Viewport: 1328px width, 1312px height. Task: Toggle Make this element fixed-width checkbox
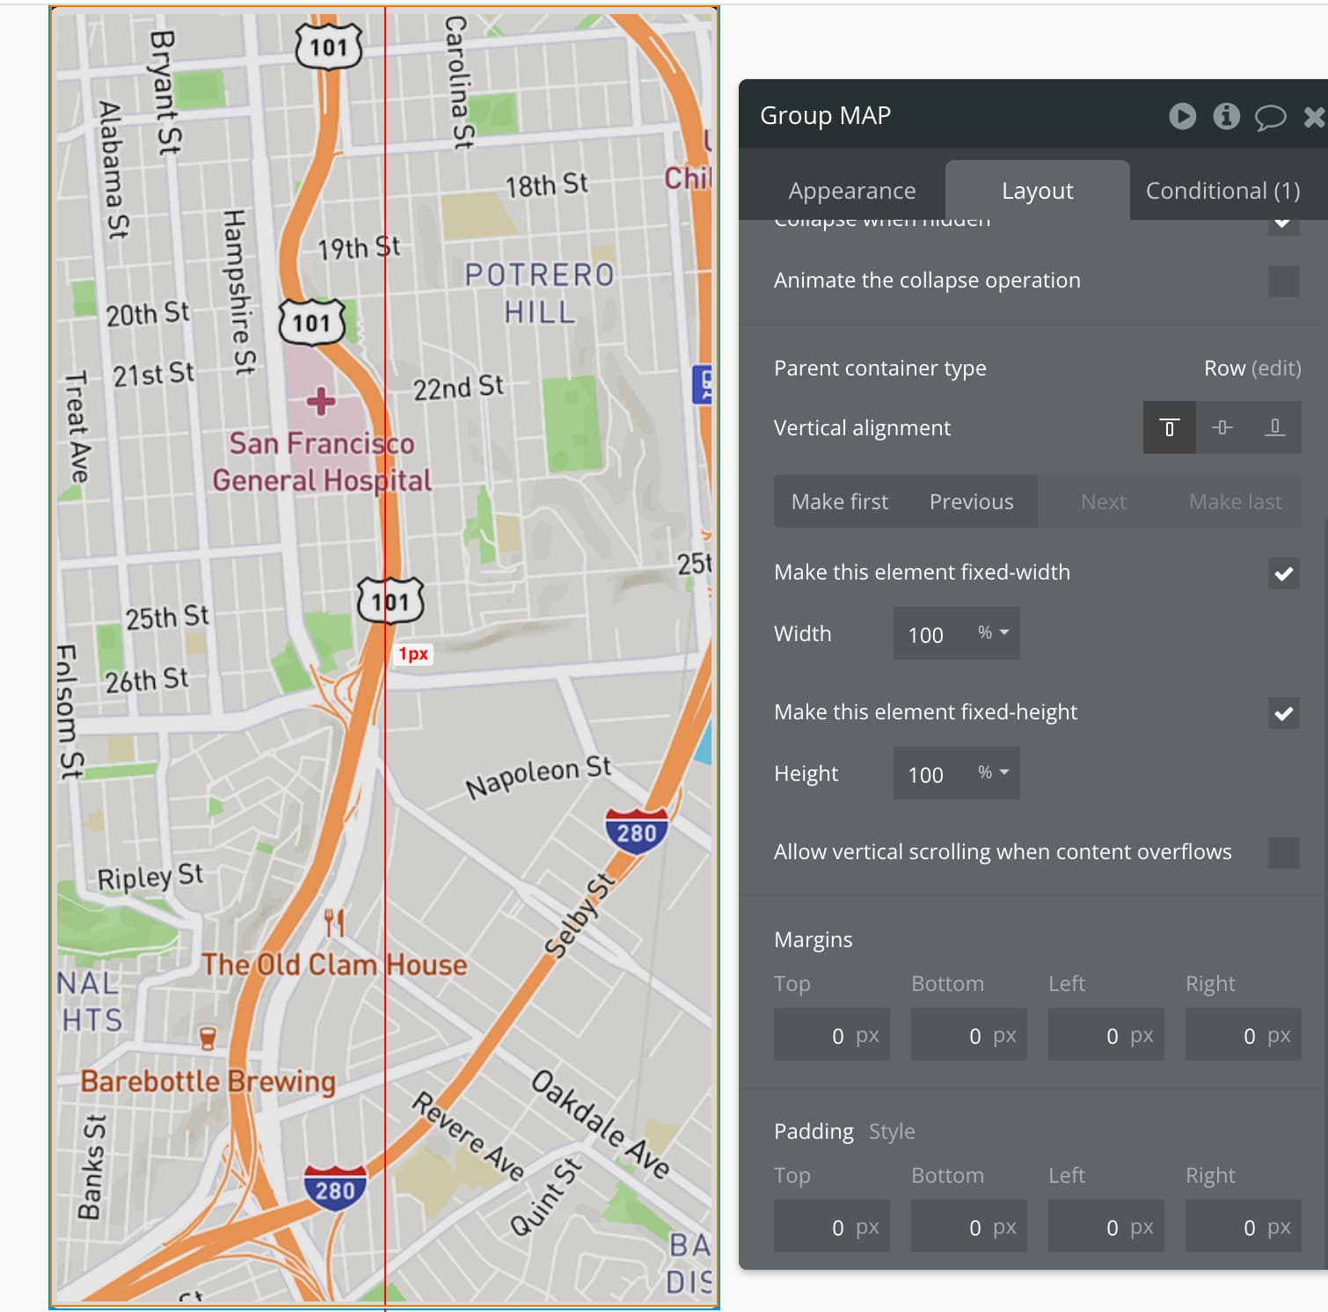pos(1284,573)
